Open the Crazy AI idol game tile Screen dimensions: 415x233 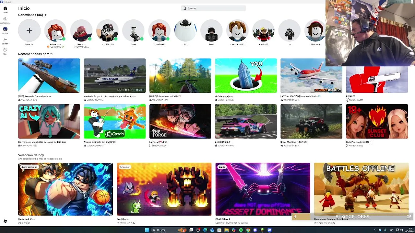(49, 121)
